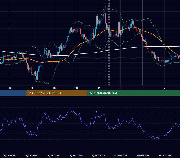Click the 5/25 22:00 time label
Image resolution: width=180 pixels, height=158 pixels.
[98, 155]
